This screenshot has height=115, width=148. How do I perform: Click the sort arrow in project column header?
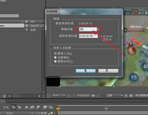pyautogui.click(x=22, y=21)
